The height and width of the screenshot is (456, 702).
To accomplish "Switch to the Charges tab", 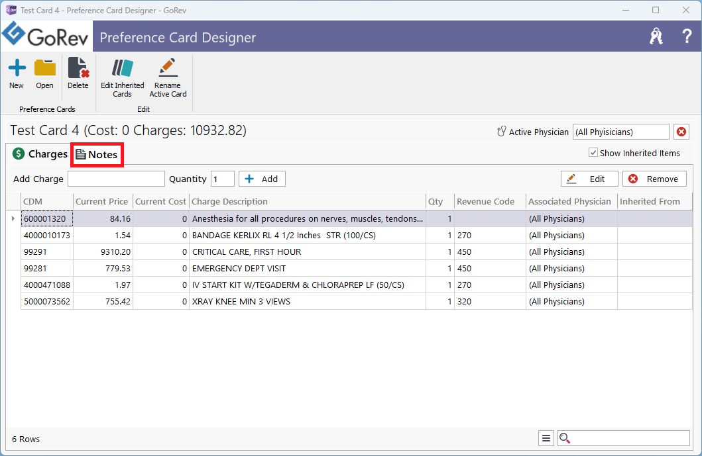I will (40, 154).
